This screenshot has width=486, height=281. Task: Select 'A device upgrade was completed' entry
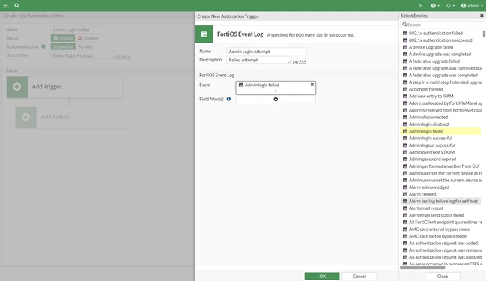pos(440,54)
